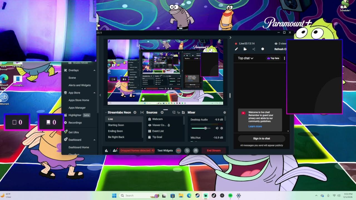The height and width of the screenshot is (200, 356).
Task: Open chat three-dot options menu
Action: click(284, 58)
